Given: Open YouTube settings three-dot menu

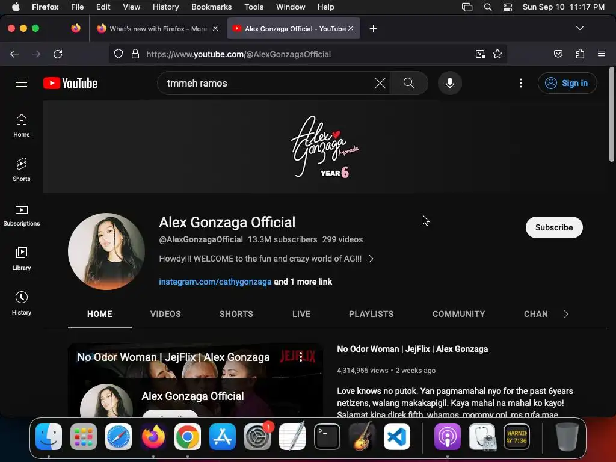Looking at the screenshot, I should tap(521, 83).
